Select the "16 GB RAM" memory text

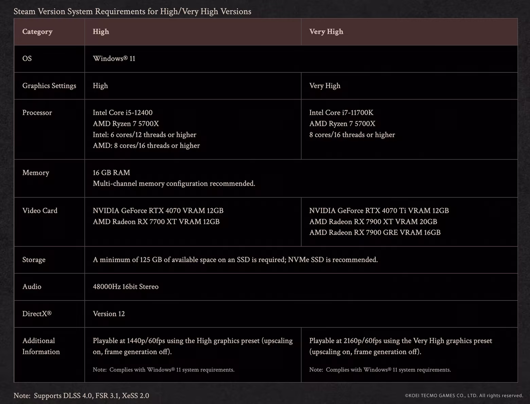coord(111,172)
